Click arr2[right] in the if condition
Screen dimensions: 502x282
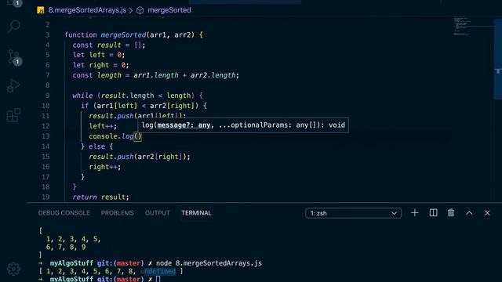tap(172, 106)
